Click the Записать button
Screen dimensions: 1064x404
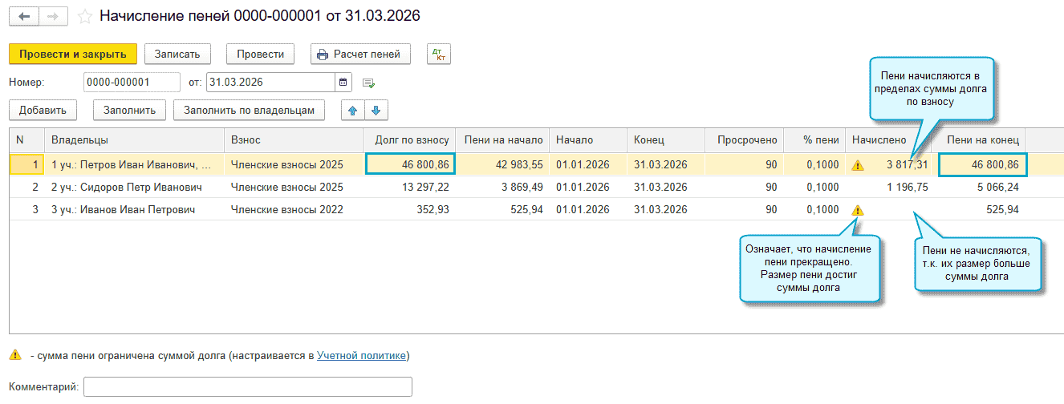pos(177,54)
